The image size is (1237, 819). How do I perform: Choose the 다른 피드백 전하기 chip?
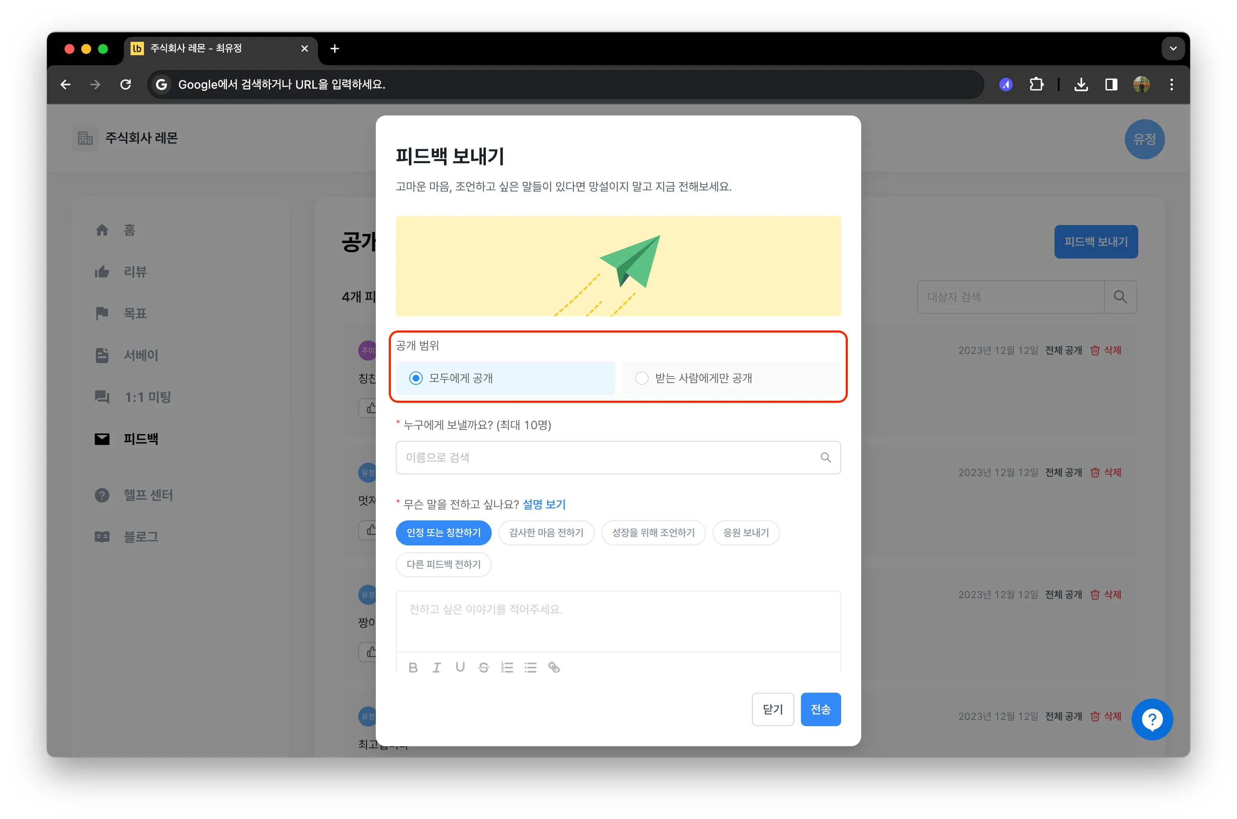point(443,565)
